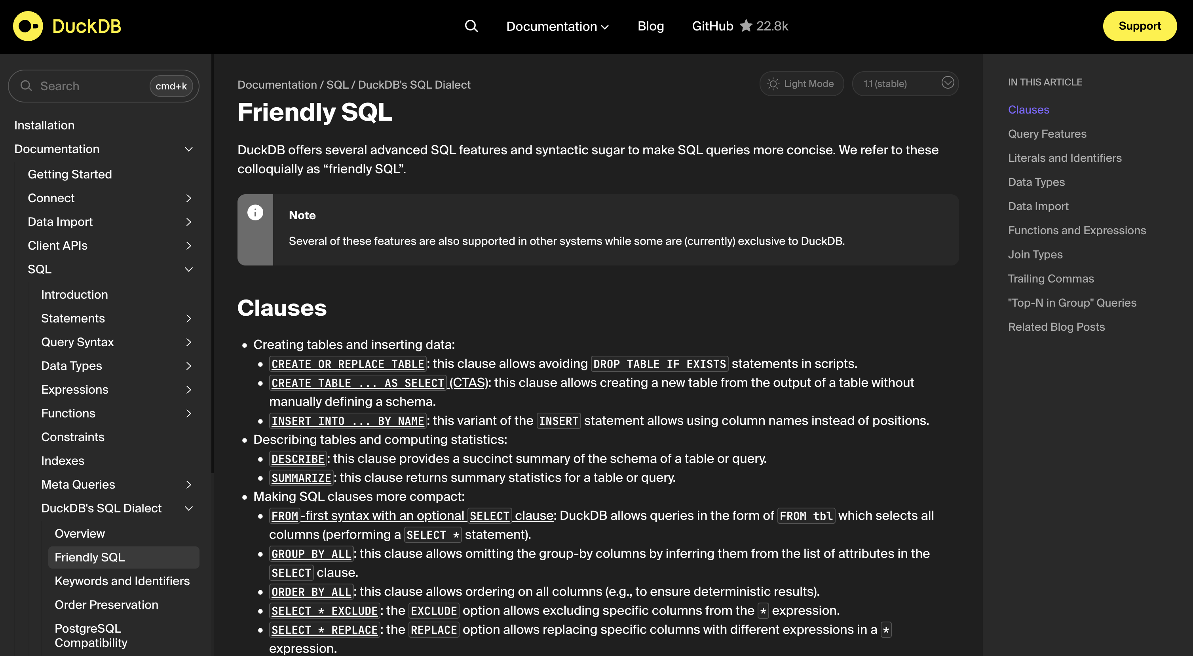
Task: Open the Blog page from the header
Action: pos(651,26)
